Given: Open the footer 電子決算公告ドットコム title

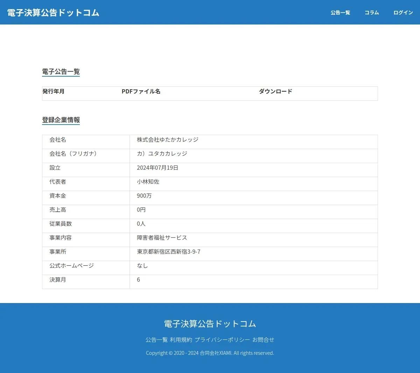Looking at the screenshot, I should [x=210, y=324].
